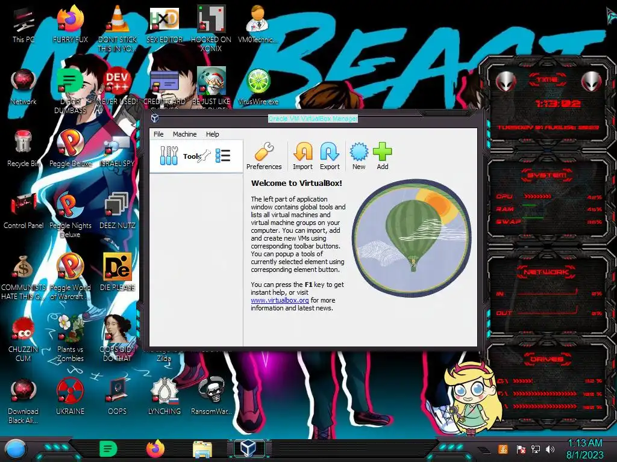Select the money bag desktop shortcut

[23, 277]
